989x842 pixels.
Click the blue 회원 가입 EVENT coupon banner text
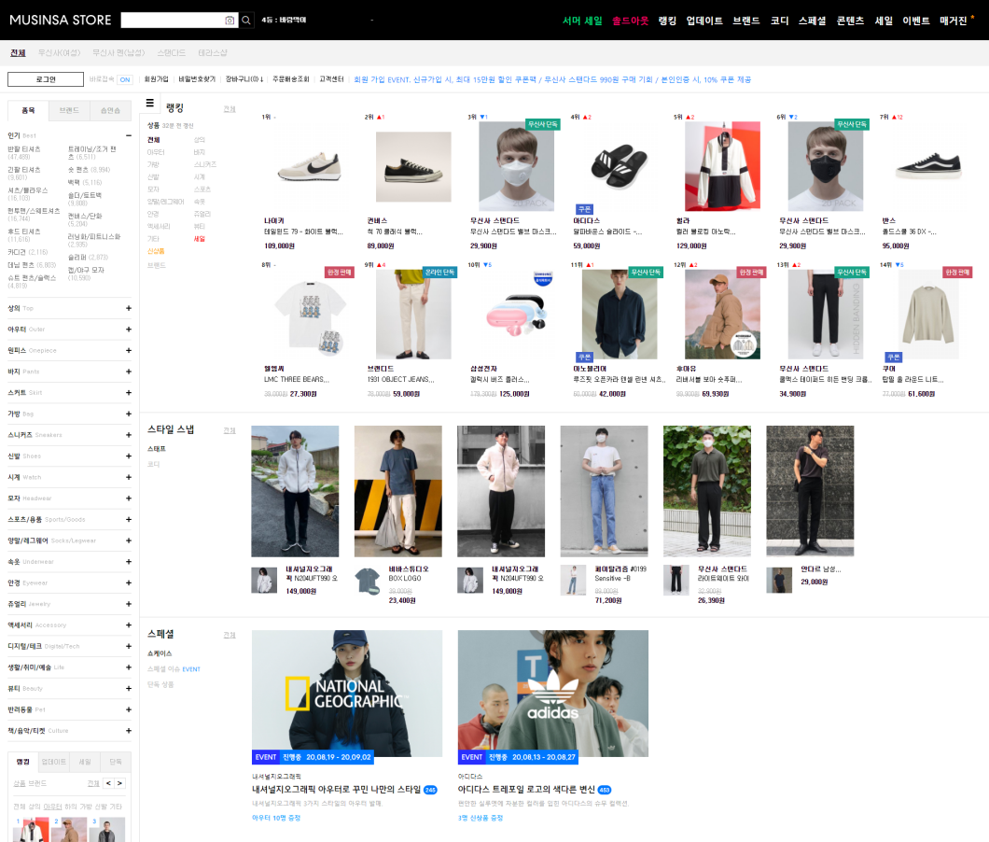point(552,79)
